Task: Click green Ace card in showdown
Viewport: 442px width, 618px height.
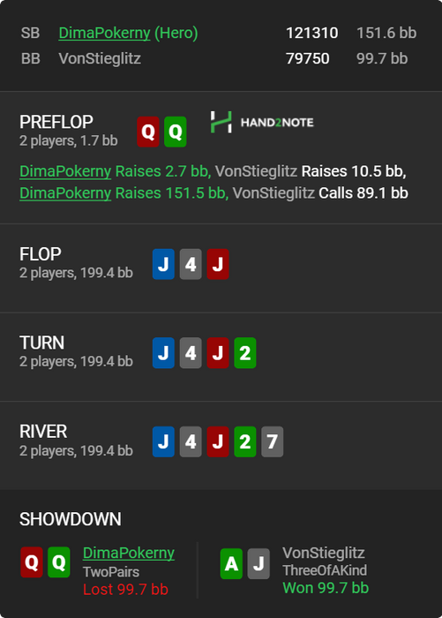Action: tap(231, 563)
